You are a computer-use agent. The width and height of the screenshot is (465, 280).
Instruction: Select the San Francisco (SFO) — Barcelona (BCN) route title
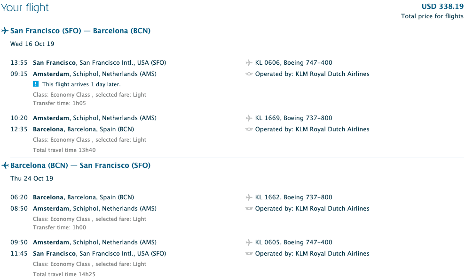(x=80, y=31)
